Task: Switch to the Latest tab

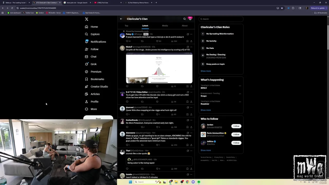Action: click(x=145, y=26)
